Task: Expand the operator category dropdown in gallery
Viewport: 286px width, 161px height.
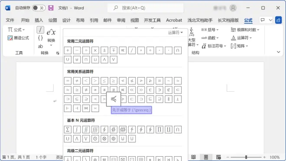Action: (175, 32)
